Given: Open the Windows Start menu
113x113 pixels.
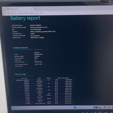Looking at the screenshot, I should (75, 107).
